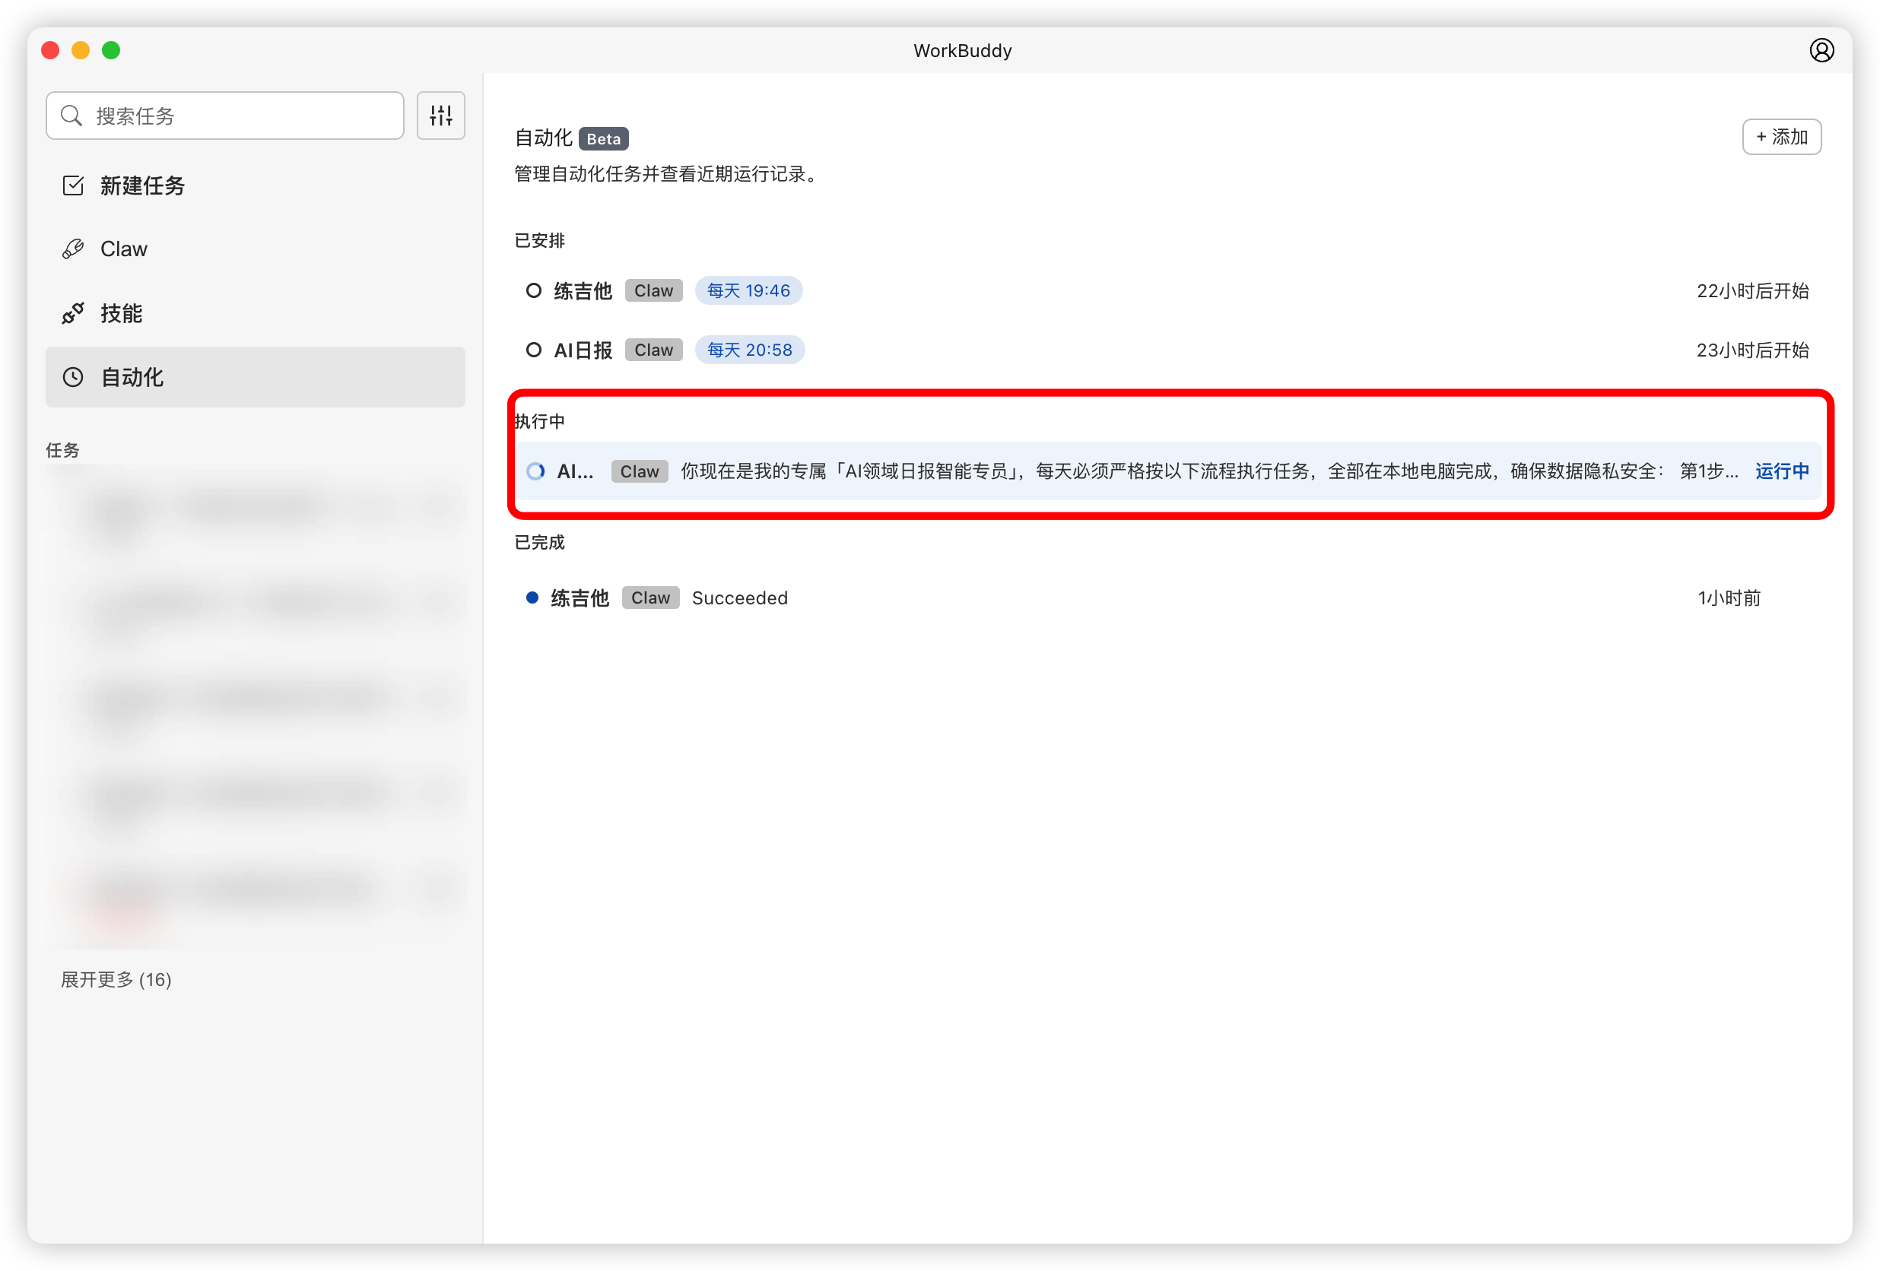Collapse the 已完成 section

(538, 542)
